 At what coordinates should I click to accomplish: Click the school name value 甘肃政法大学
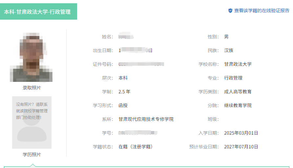[238, 64]
